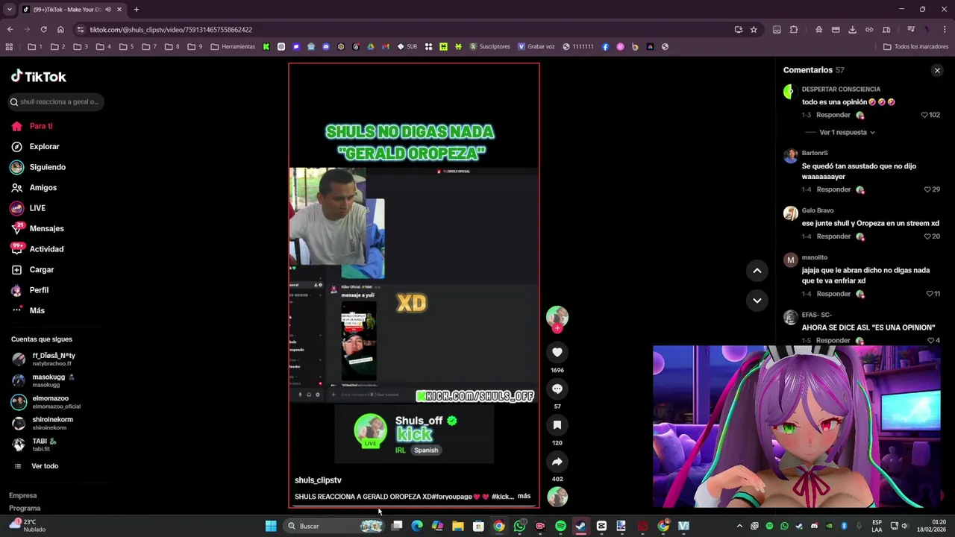The image size is (955, 537).
Task: Open File Explorer from the taskbar
Action: (457, 526)
